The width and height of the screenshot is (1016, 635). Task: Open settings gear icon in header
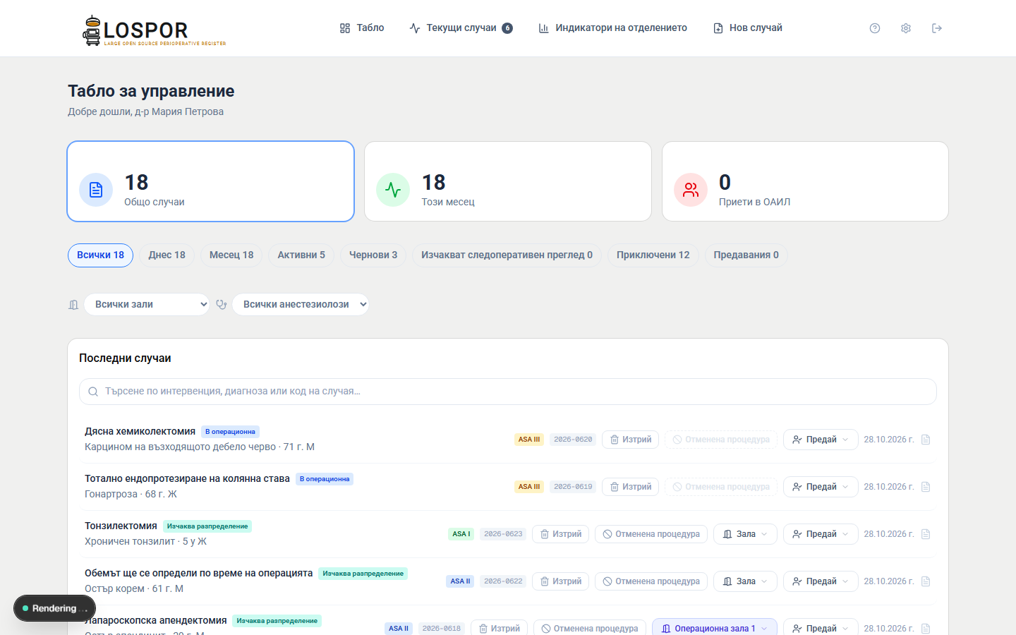coord(906,28)
